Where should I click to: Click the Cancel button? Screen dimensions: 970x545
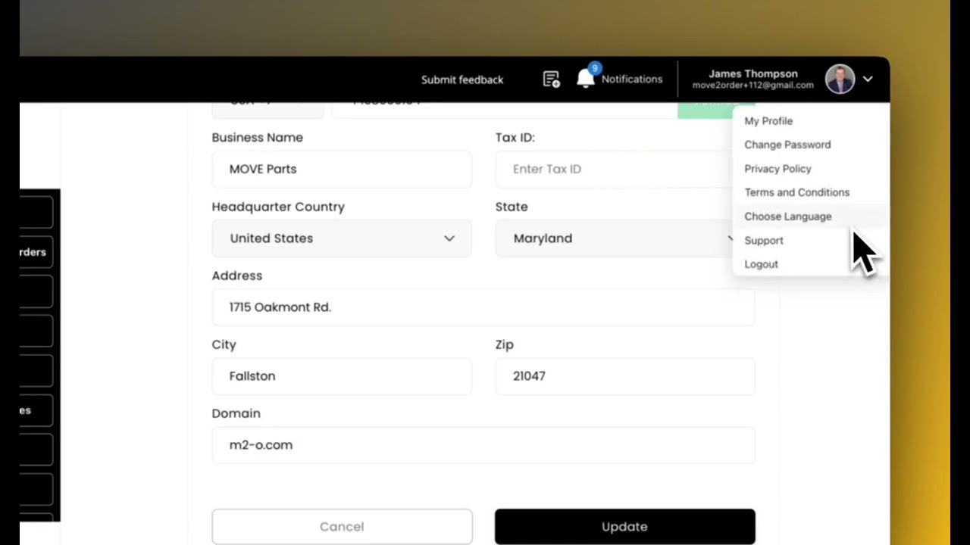click(x=342, y=526)
